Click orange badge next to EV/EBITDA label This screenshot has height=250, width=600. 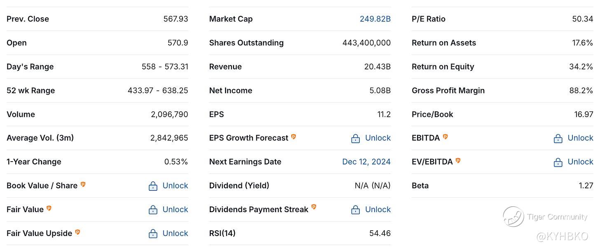click(x=458, y=161)
